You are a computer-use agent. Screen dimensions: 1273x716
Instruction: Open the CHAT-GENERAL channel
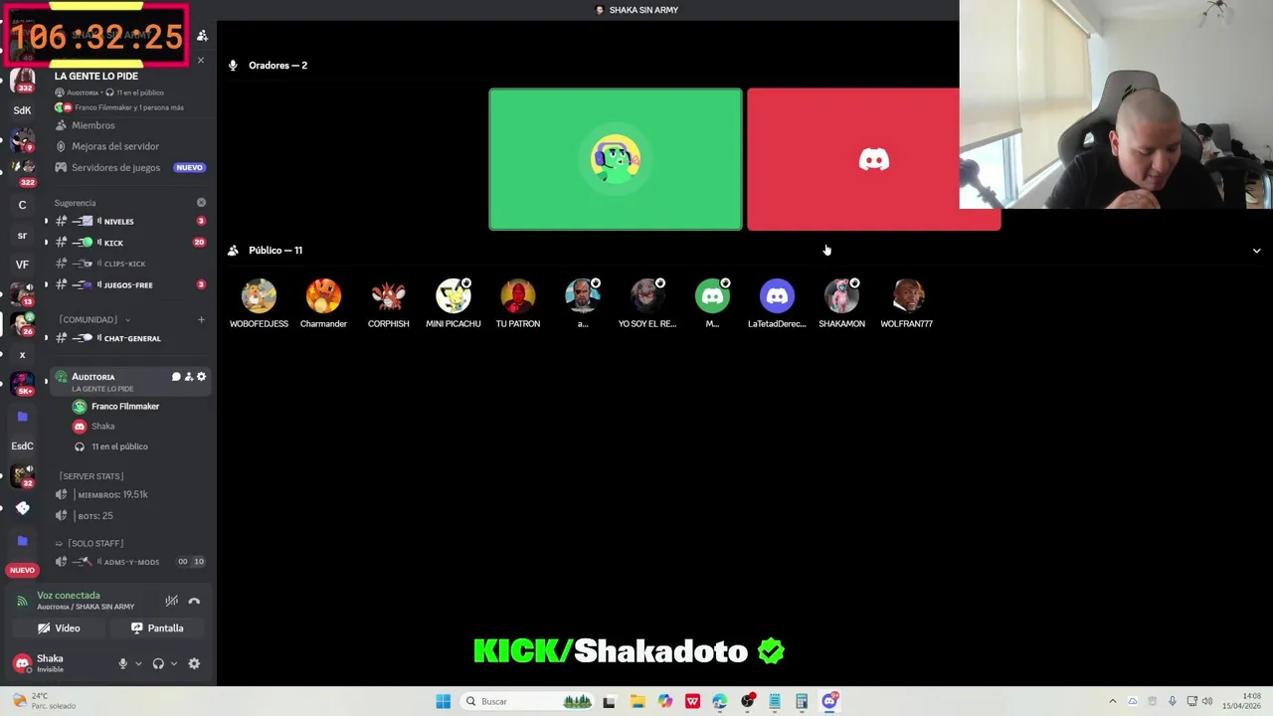(129, 338)
